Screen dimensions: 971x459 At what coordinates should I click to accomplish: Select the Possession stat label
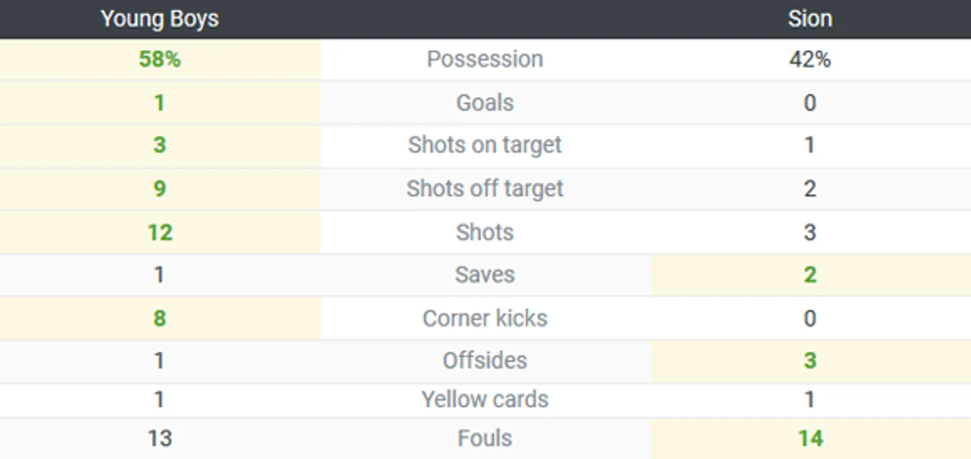[485, 59]
